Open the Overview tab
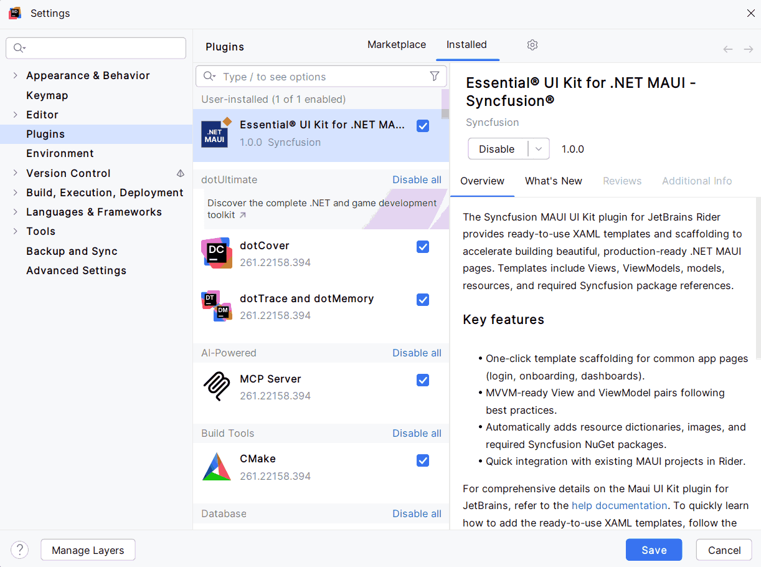This screenshot has height=567, width=761. click(x=482, y=181)
